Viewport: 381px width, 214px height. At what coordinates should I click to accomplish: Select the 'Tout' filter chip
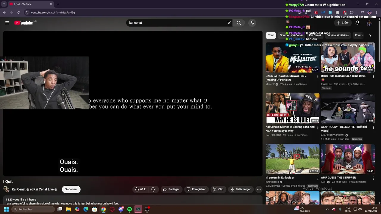[271, 35]
